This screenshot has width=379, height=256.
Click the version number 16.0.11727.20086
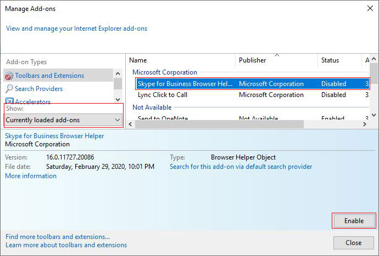[70, 157]
